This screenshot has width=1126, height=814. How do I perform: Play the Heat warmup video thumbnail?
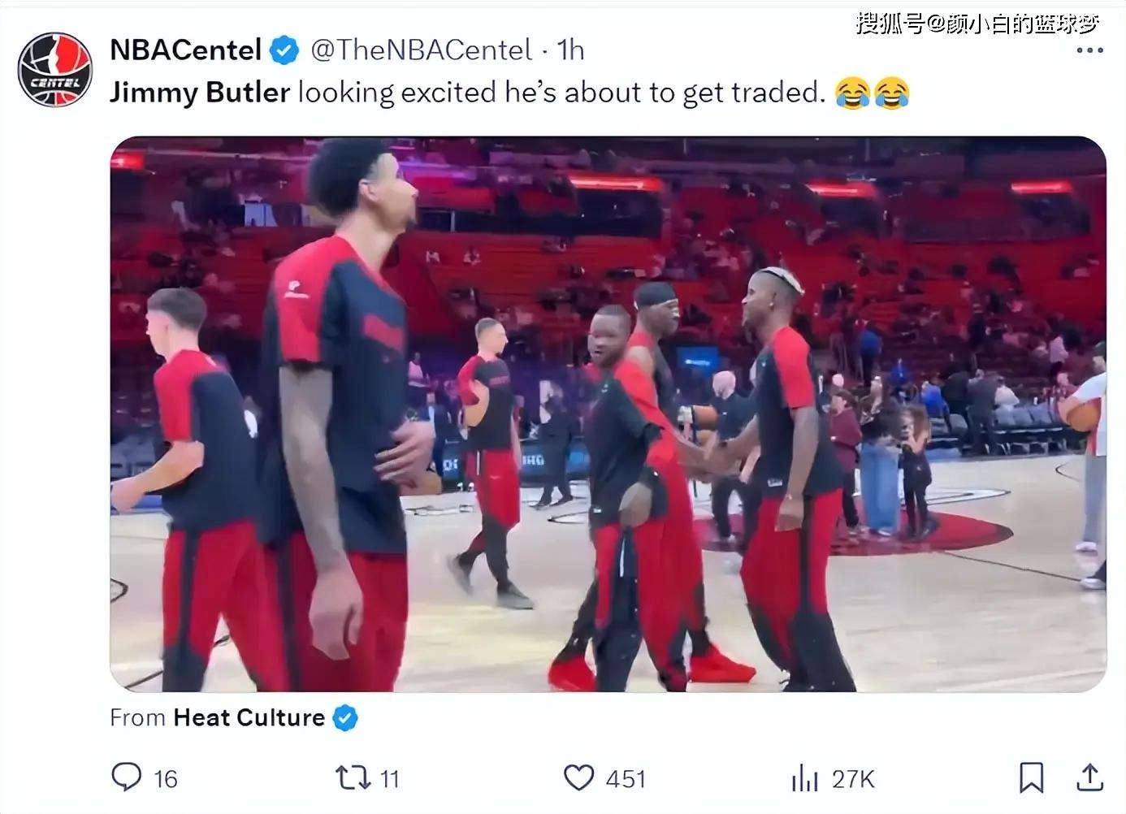(608, 414)
